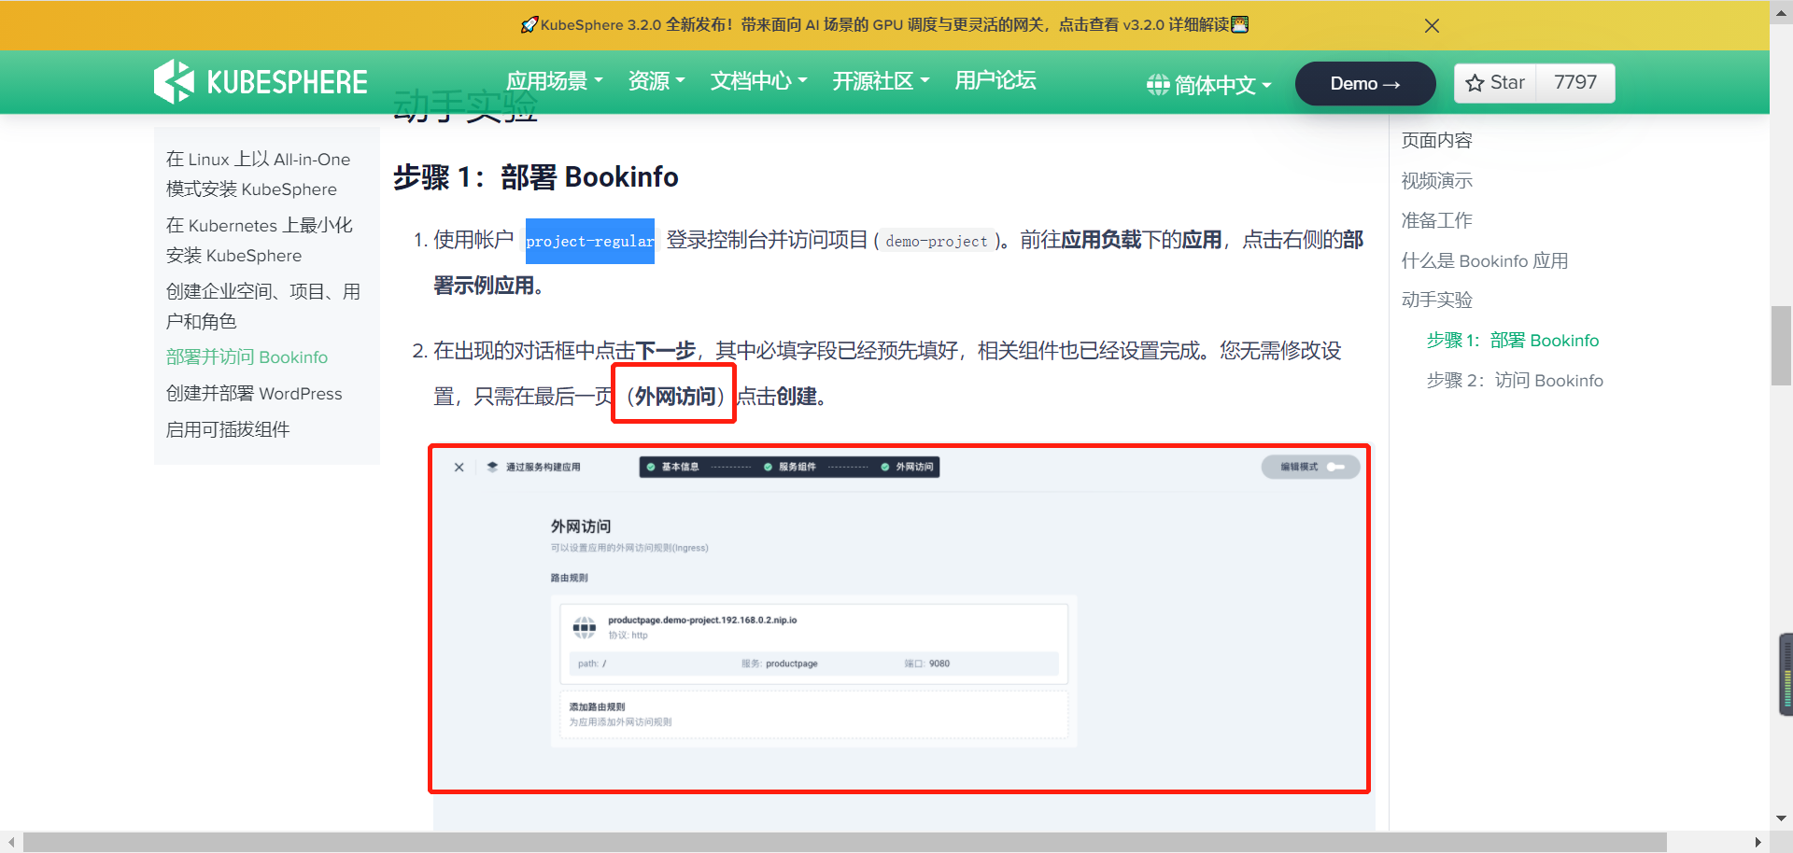This screenshot has height=853, width=1793.
Task: Click the globe language icon
Action: point(1158,85)
